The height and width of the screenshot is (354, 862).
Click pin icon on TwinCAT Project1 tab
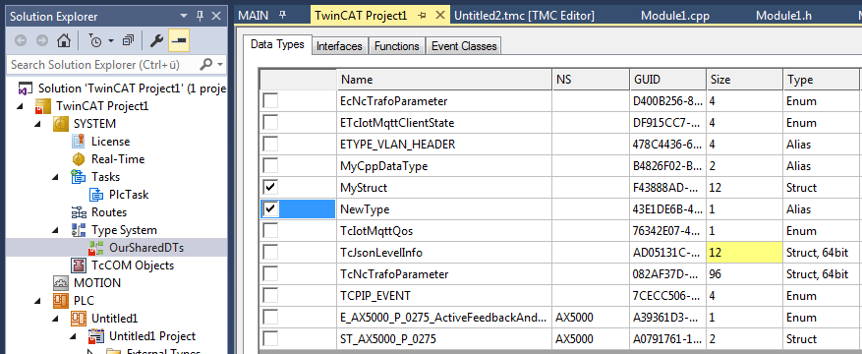click(x=423, y=16)
